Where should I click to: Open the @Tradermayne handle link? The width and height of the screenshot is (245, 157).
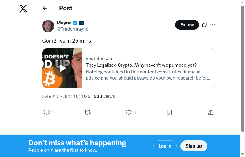pos(73,29)
